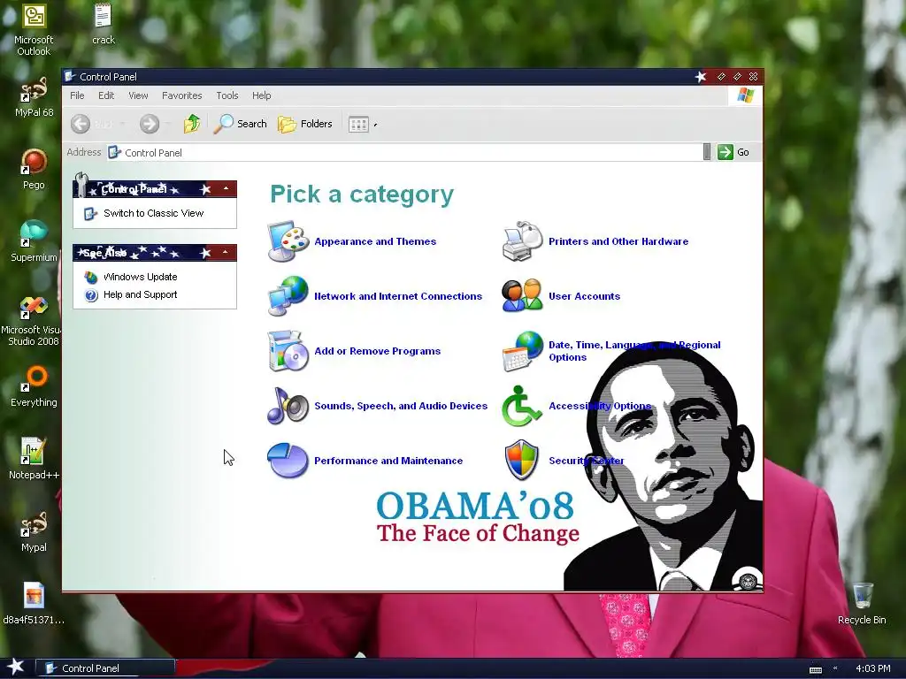This screenshot has width=906, height=679.
Task: Click the Sounds, Speech, and Audio Devices link
Action: pyautogui.click(x=401, y=406)
